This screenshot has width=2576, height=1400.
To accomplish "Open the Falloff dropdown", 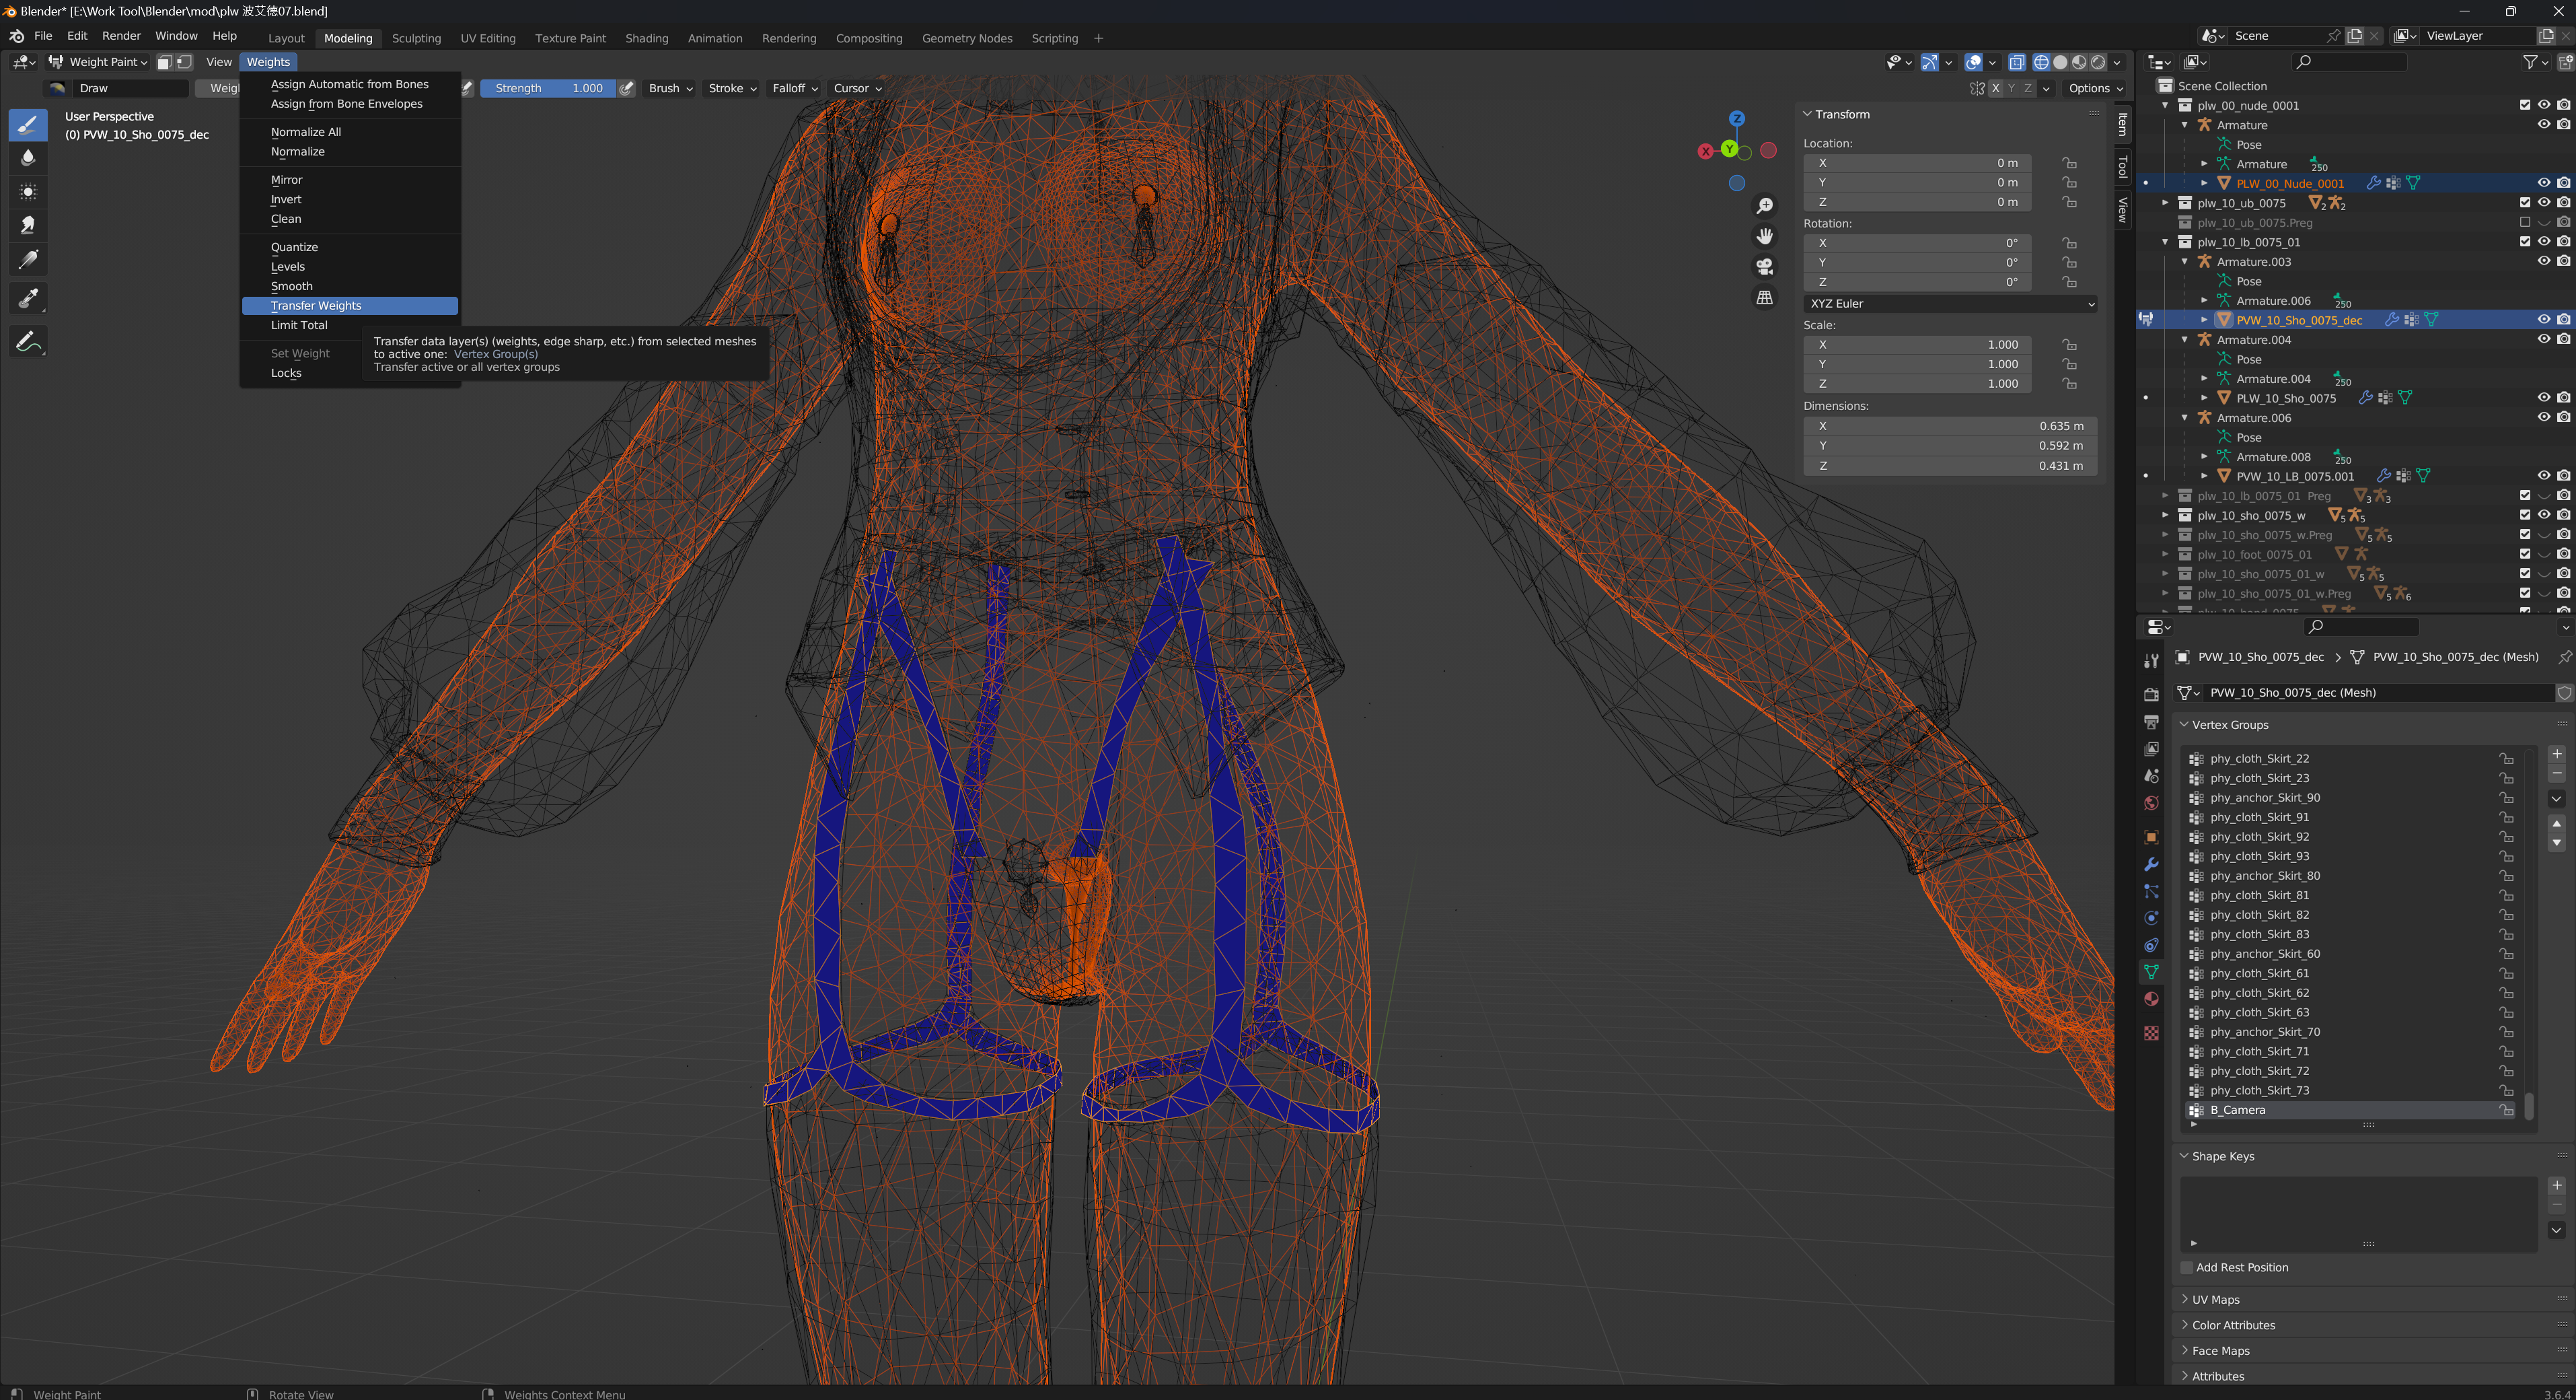I will point(794,88).
